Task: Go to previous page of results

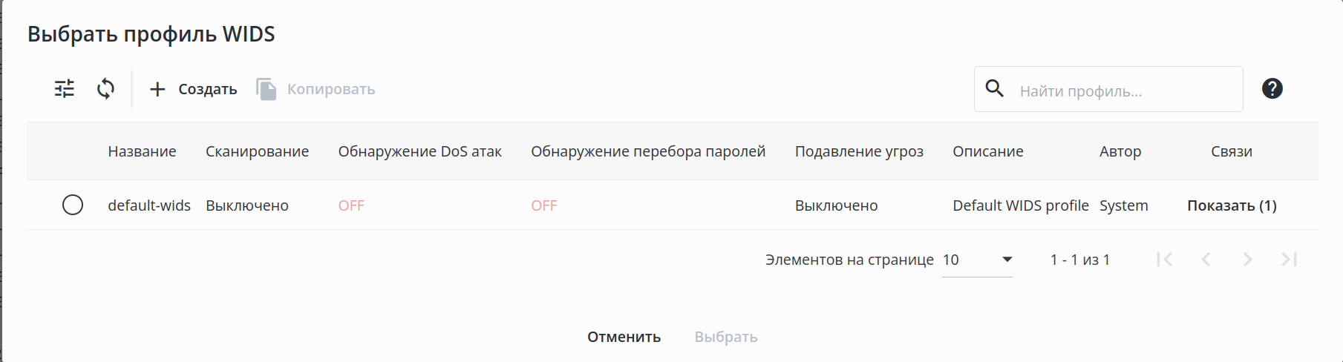Action: (1206, 260)
